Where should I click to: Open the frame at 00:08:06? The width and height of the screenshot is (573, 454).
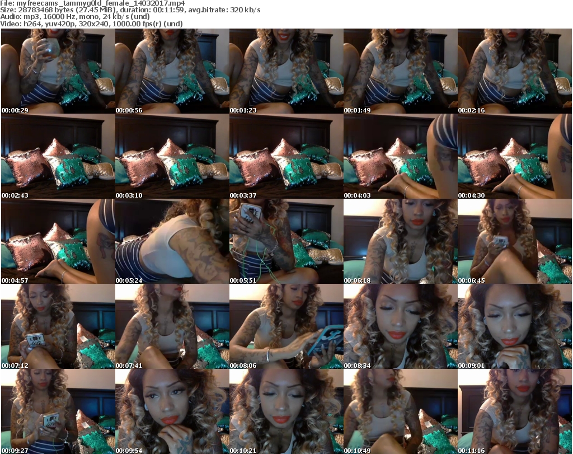click(286, 326)
